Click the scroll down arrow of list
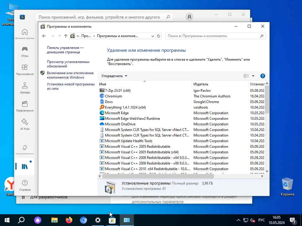Image resolution: width=302 pixels, height=226 pixels. coord(267,171)
